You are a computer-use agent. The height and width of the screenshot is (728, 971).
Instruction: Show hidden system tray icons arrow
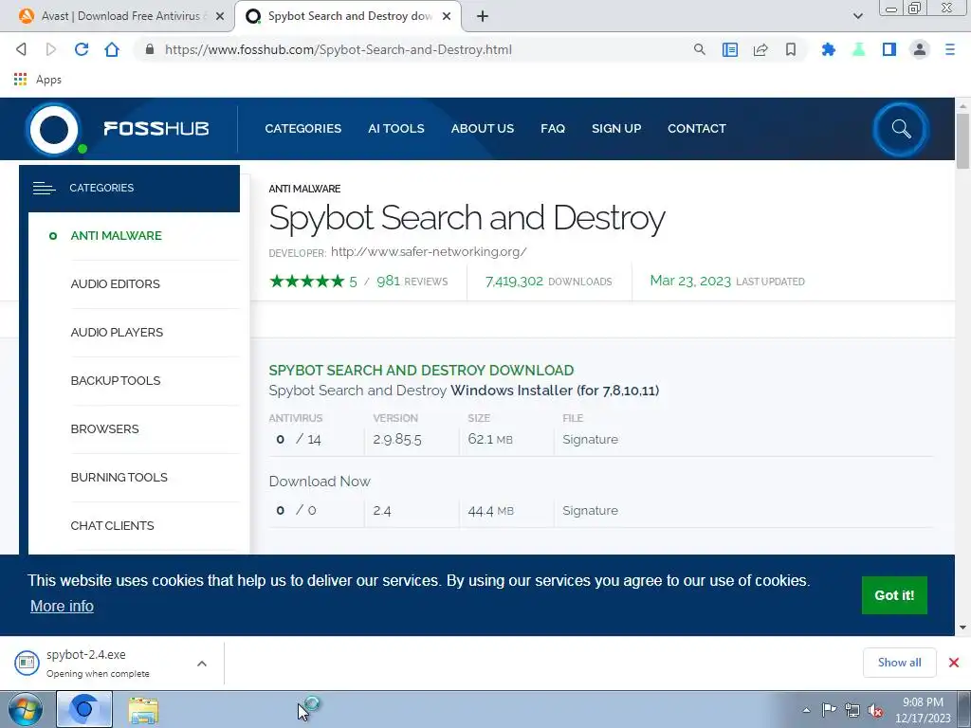pyautogui.click(x=806, y=710)
